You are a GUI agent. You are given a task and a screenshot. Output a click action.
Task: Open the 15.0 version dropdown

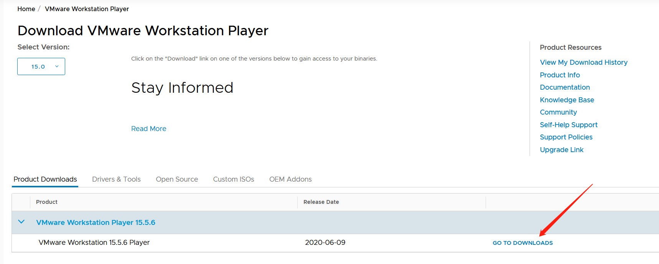(x=41, y=67)
